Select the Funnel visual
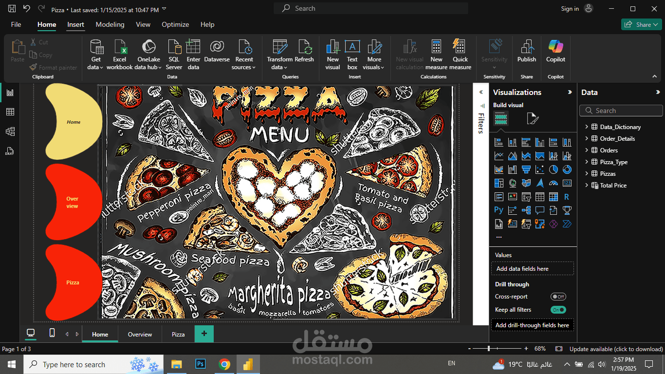The width and height of the screenshot is (665, 374). click(x=526, y=169)
